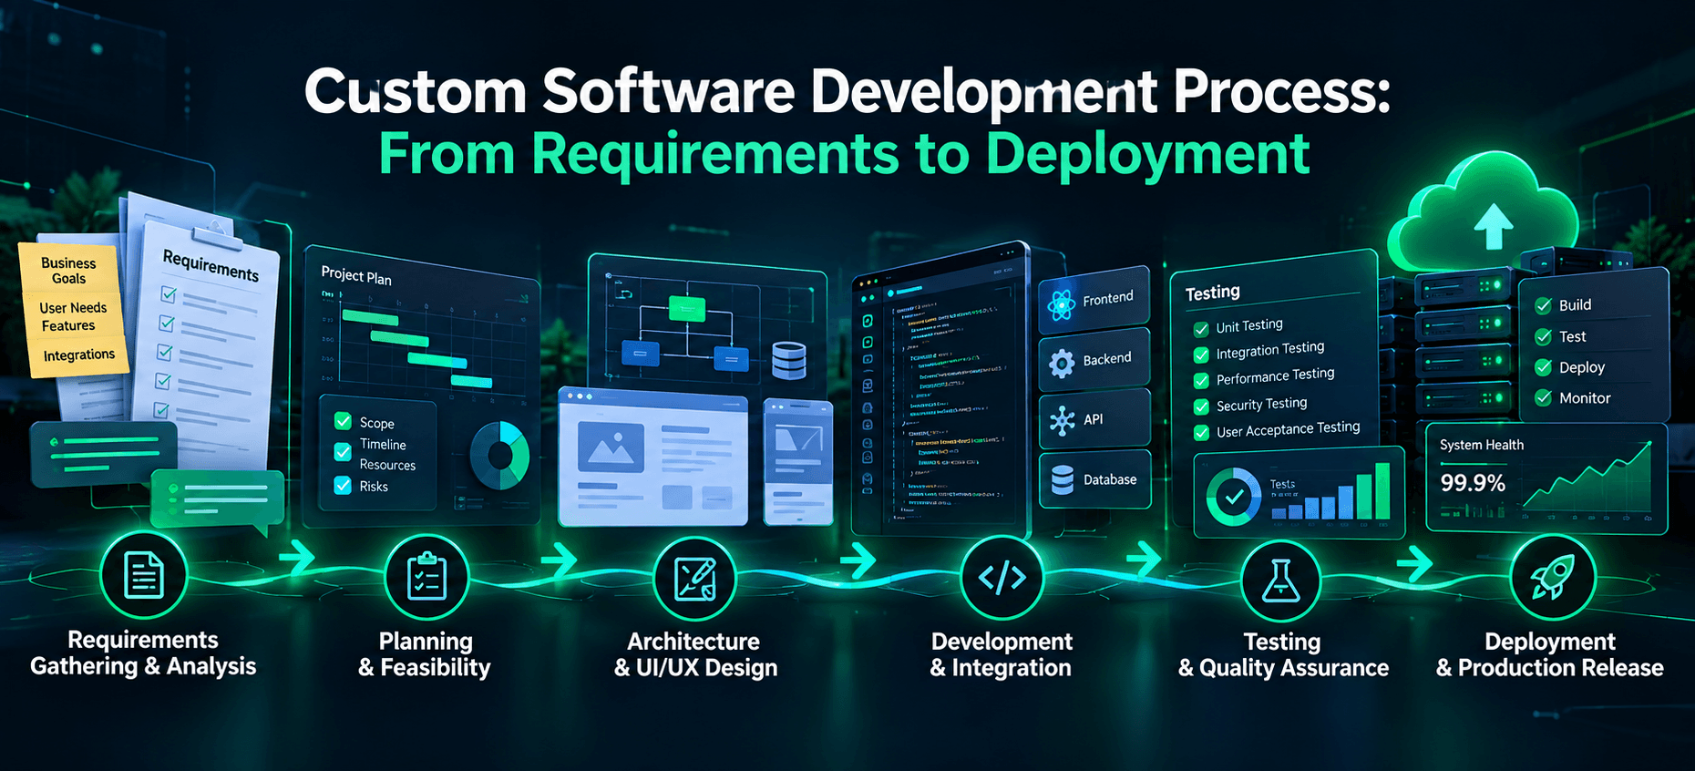Toggle the Timeline checkbox
Screen dimensions: 1695x771
pyautogui.click(x=343, y=452)
